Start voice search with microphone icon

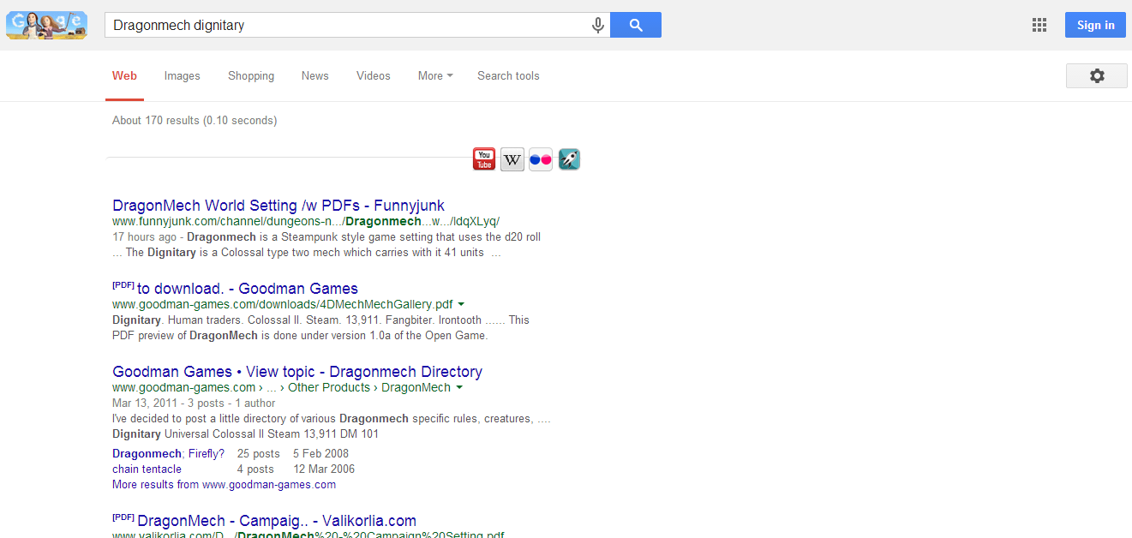point(598,26)
